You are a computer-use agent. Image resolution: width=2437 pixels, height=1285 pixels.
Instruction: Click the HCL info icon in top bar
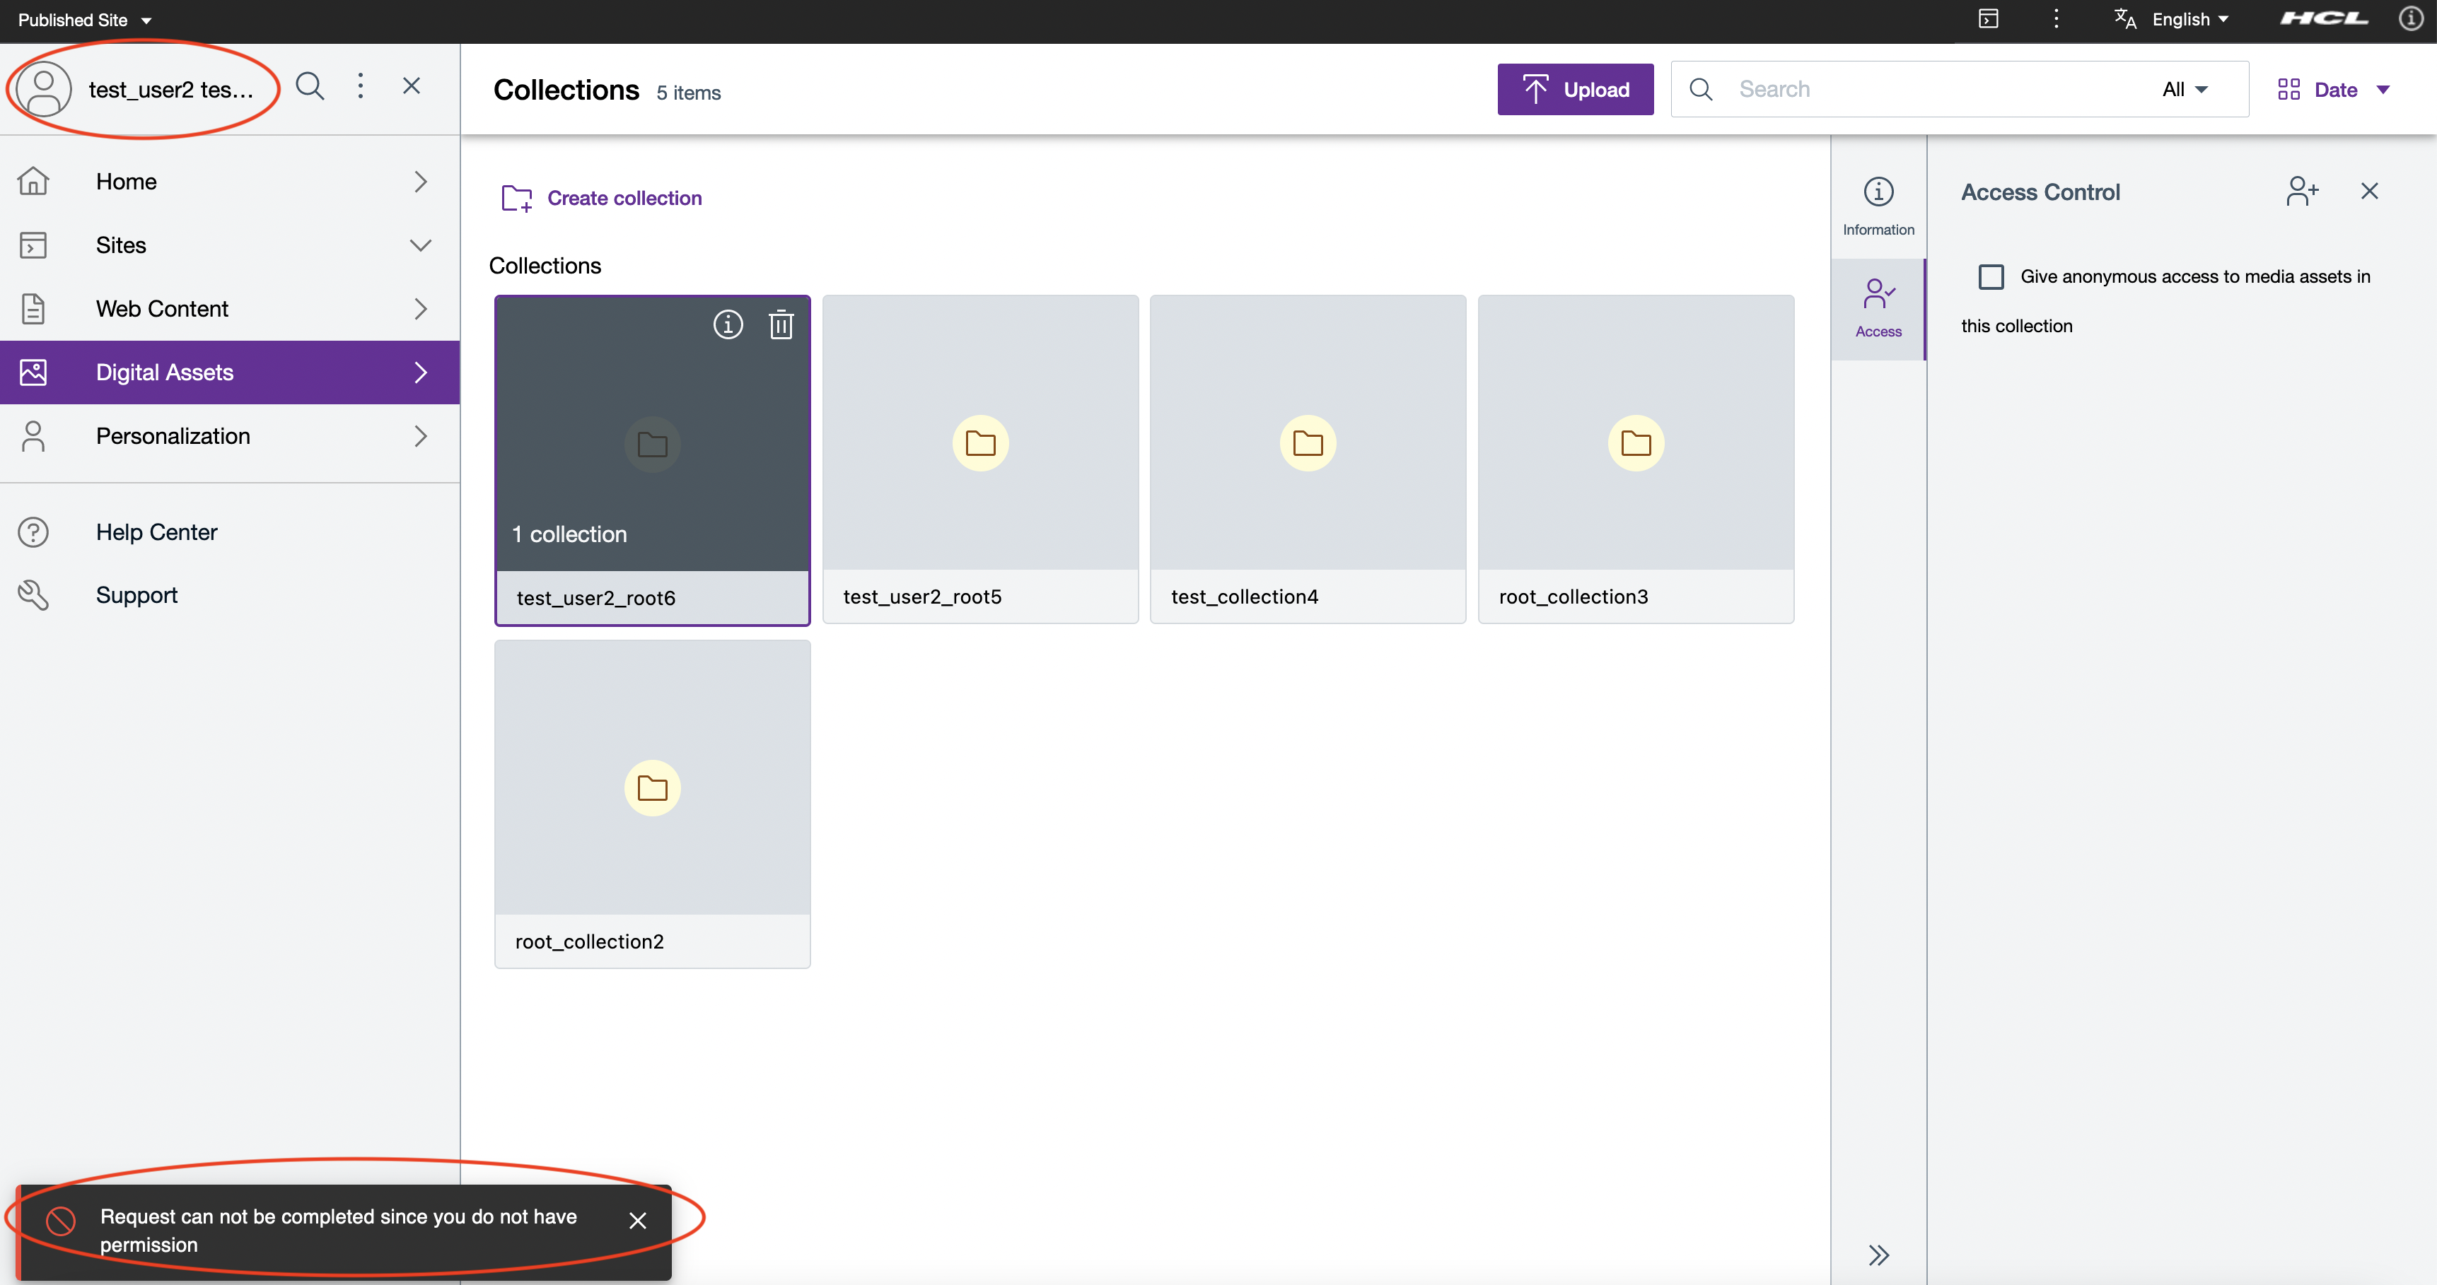coord(2411,19)
